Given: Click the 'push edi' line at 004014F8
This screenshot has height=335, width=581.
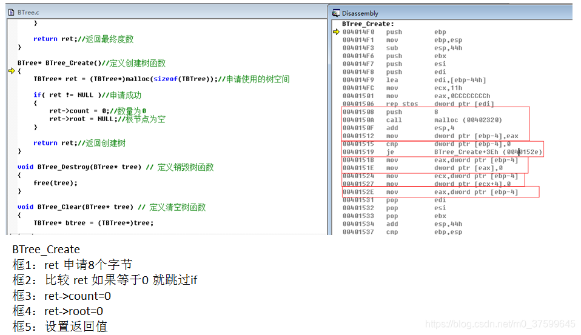Looking at the screenshot, I should point(394,72).
